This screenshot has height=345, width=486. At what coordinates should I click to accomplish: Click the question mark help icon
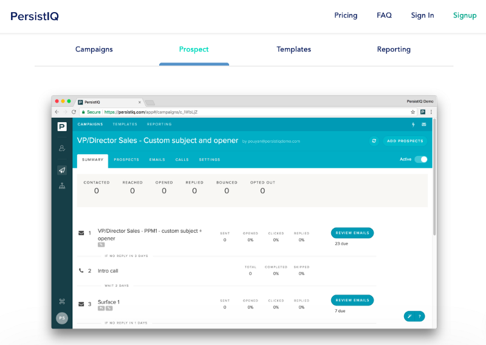pyautogui.click(x=420, y=316)
